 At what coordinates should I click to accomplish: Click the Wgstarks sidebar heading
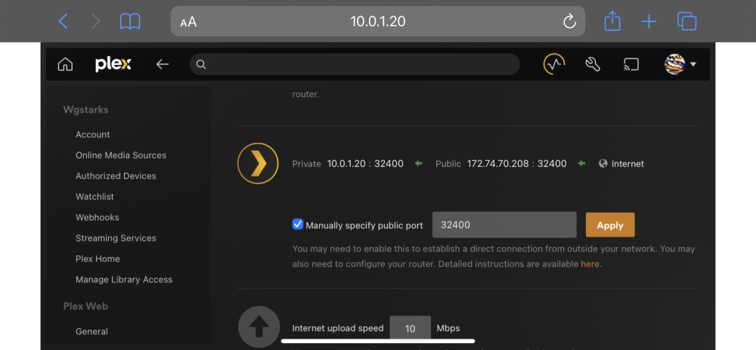click(86, 110)
